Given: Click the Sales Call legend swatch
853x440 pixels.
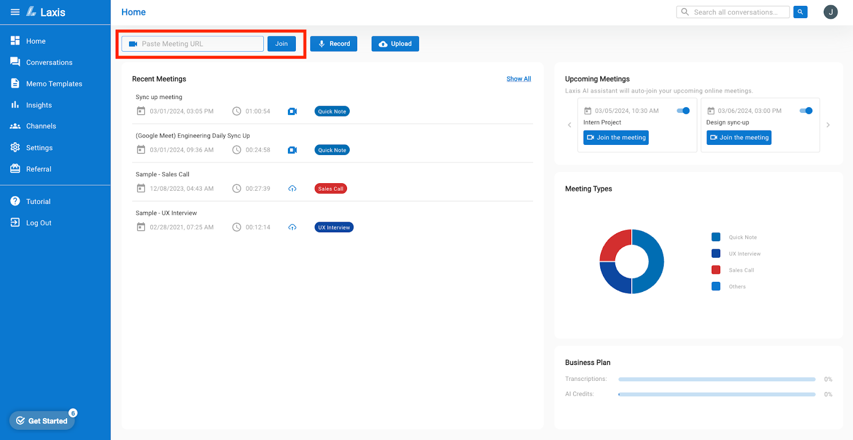Looking at the screenshot, I should point(716,270).
